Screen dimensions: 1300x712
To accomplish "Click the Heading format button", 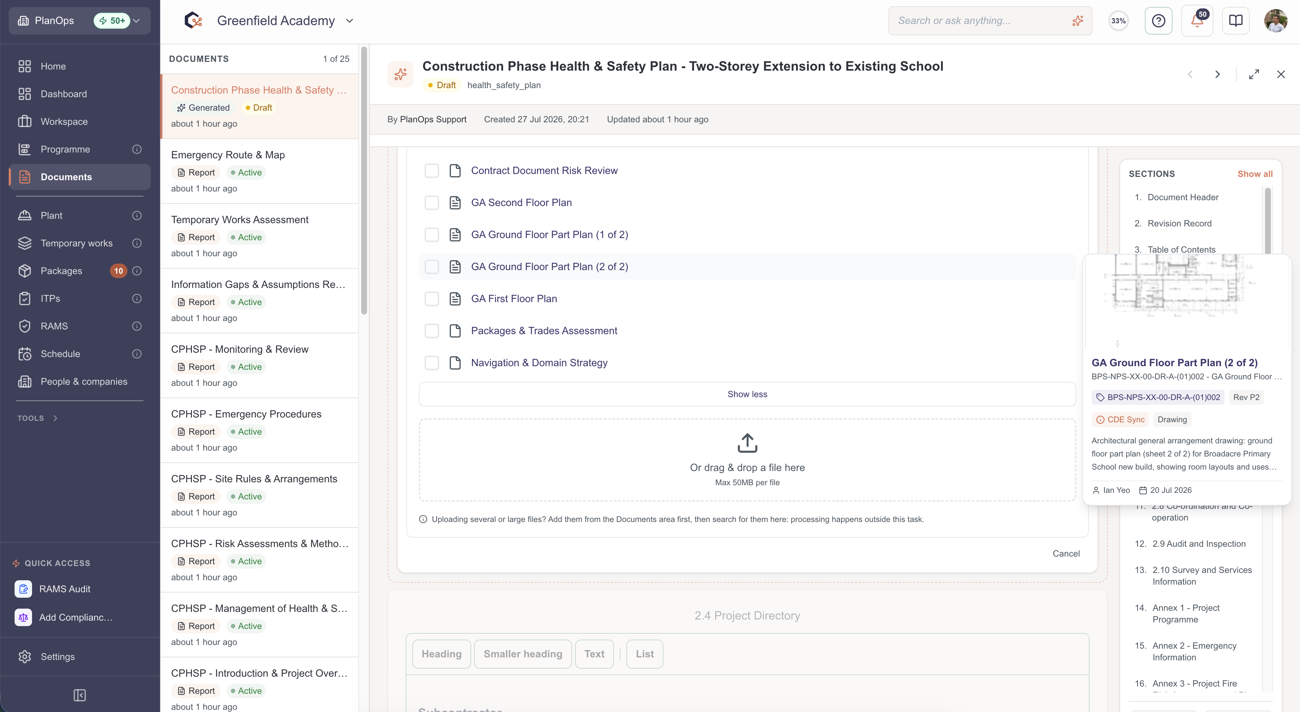I will tap(442, 654).
